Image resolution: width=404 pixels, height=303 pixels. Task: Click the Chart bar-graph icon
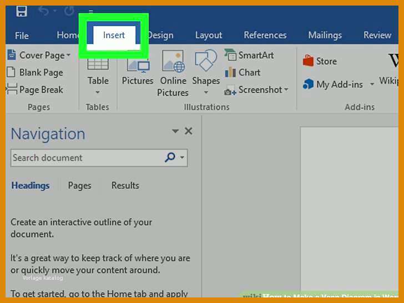coord(230,72)
